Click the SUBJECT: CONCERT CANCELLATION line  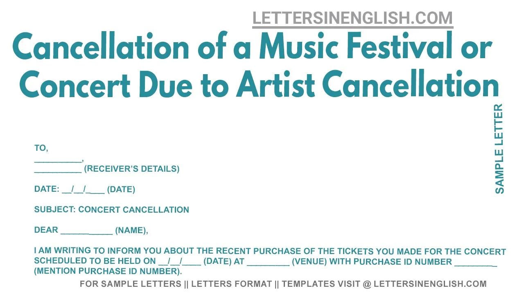pos(112,210)
